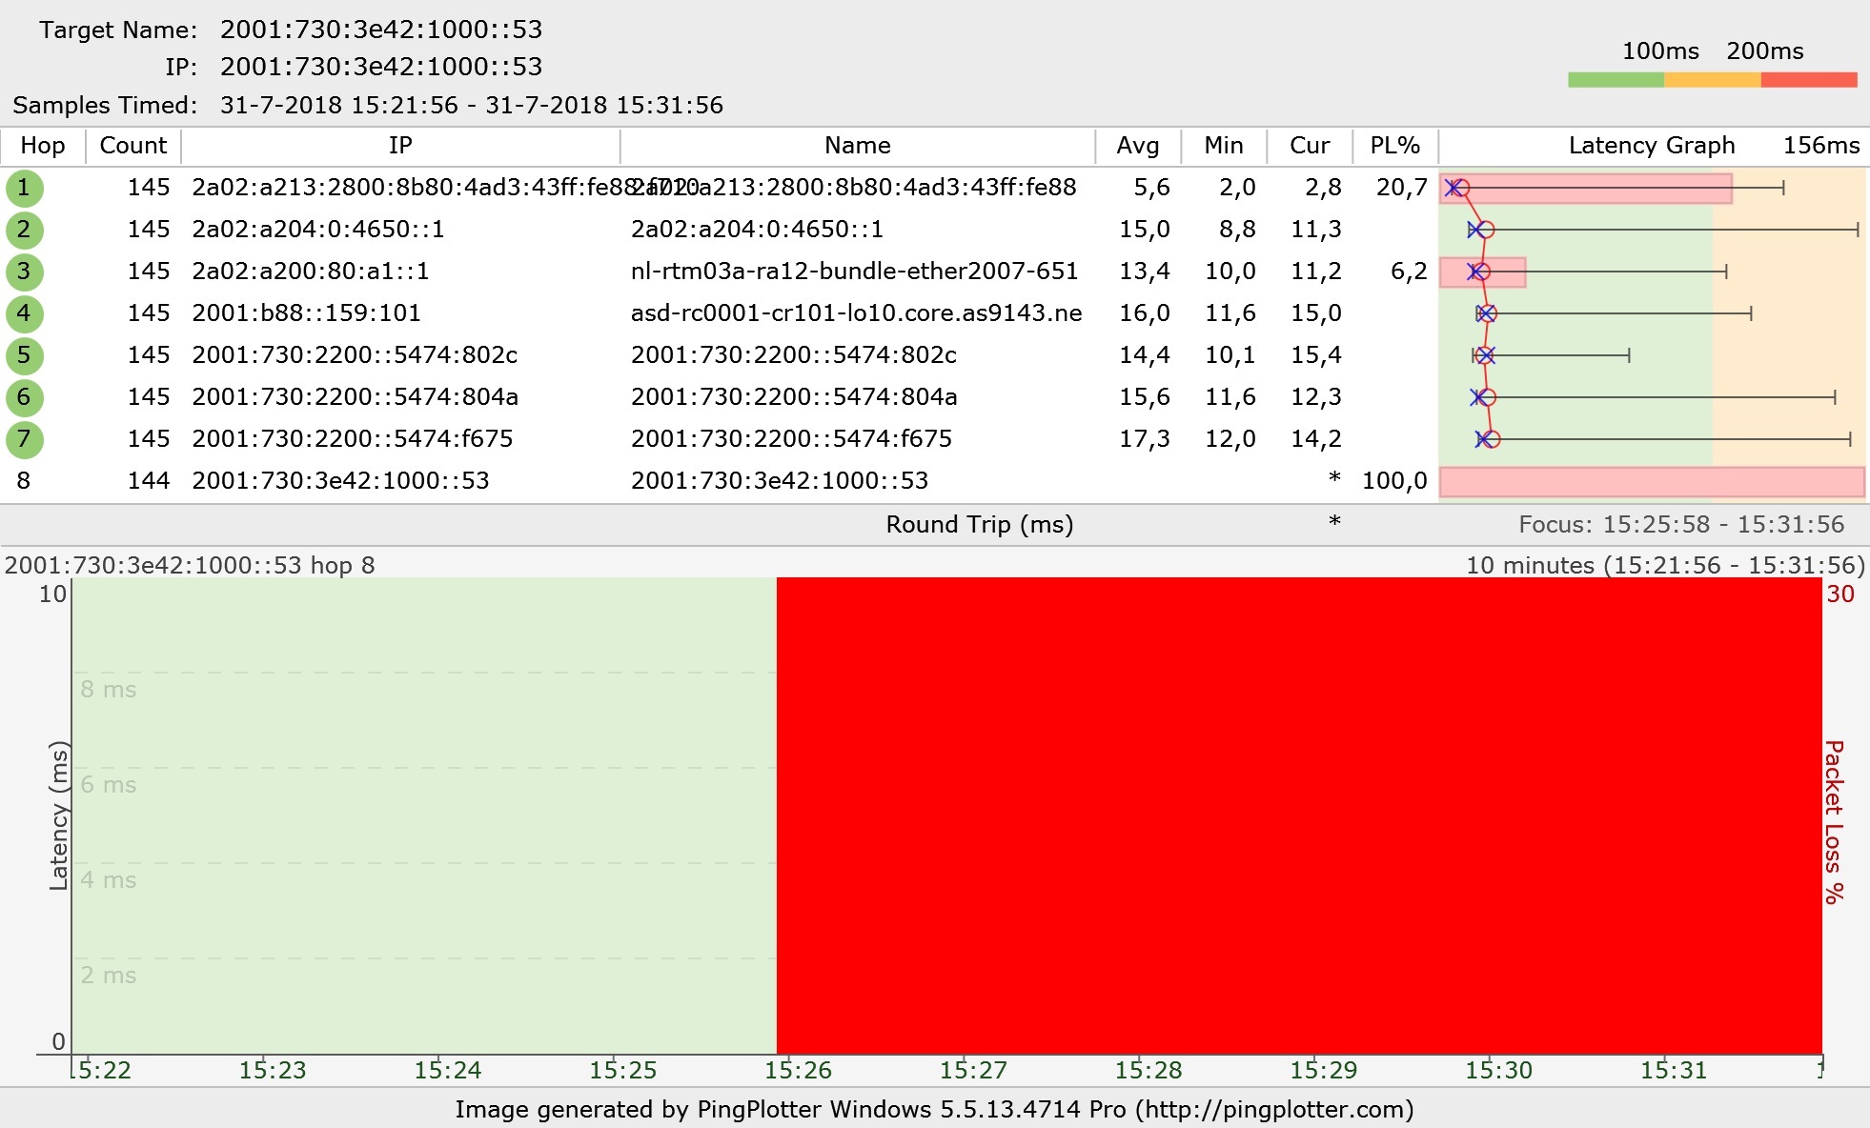The width and height of the screenshot is (1870, 1128).
Task: Click the green hop 2 circle icon
Action: [x=24, y=230]
